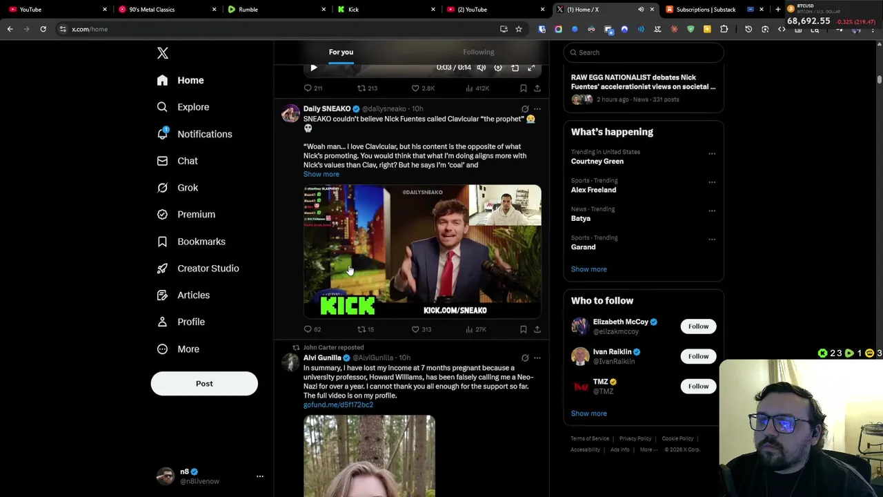Switch to the Following tab

click(479, 52)
